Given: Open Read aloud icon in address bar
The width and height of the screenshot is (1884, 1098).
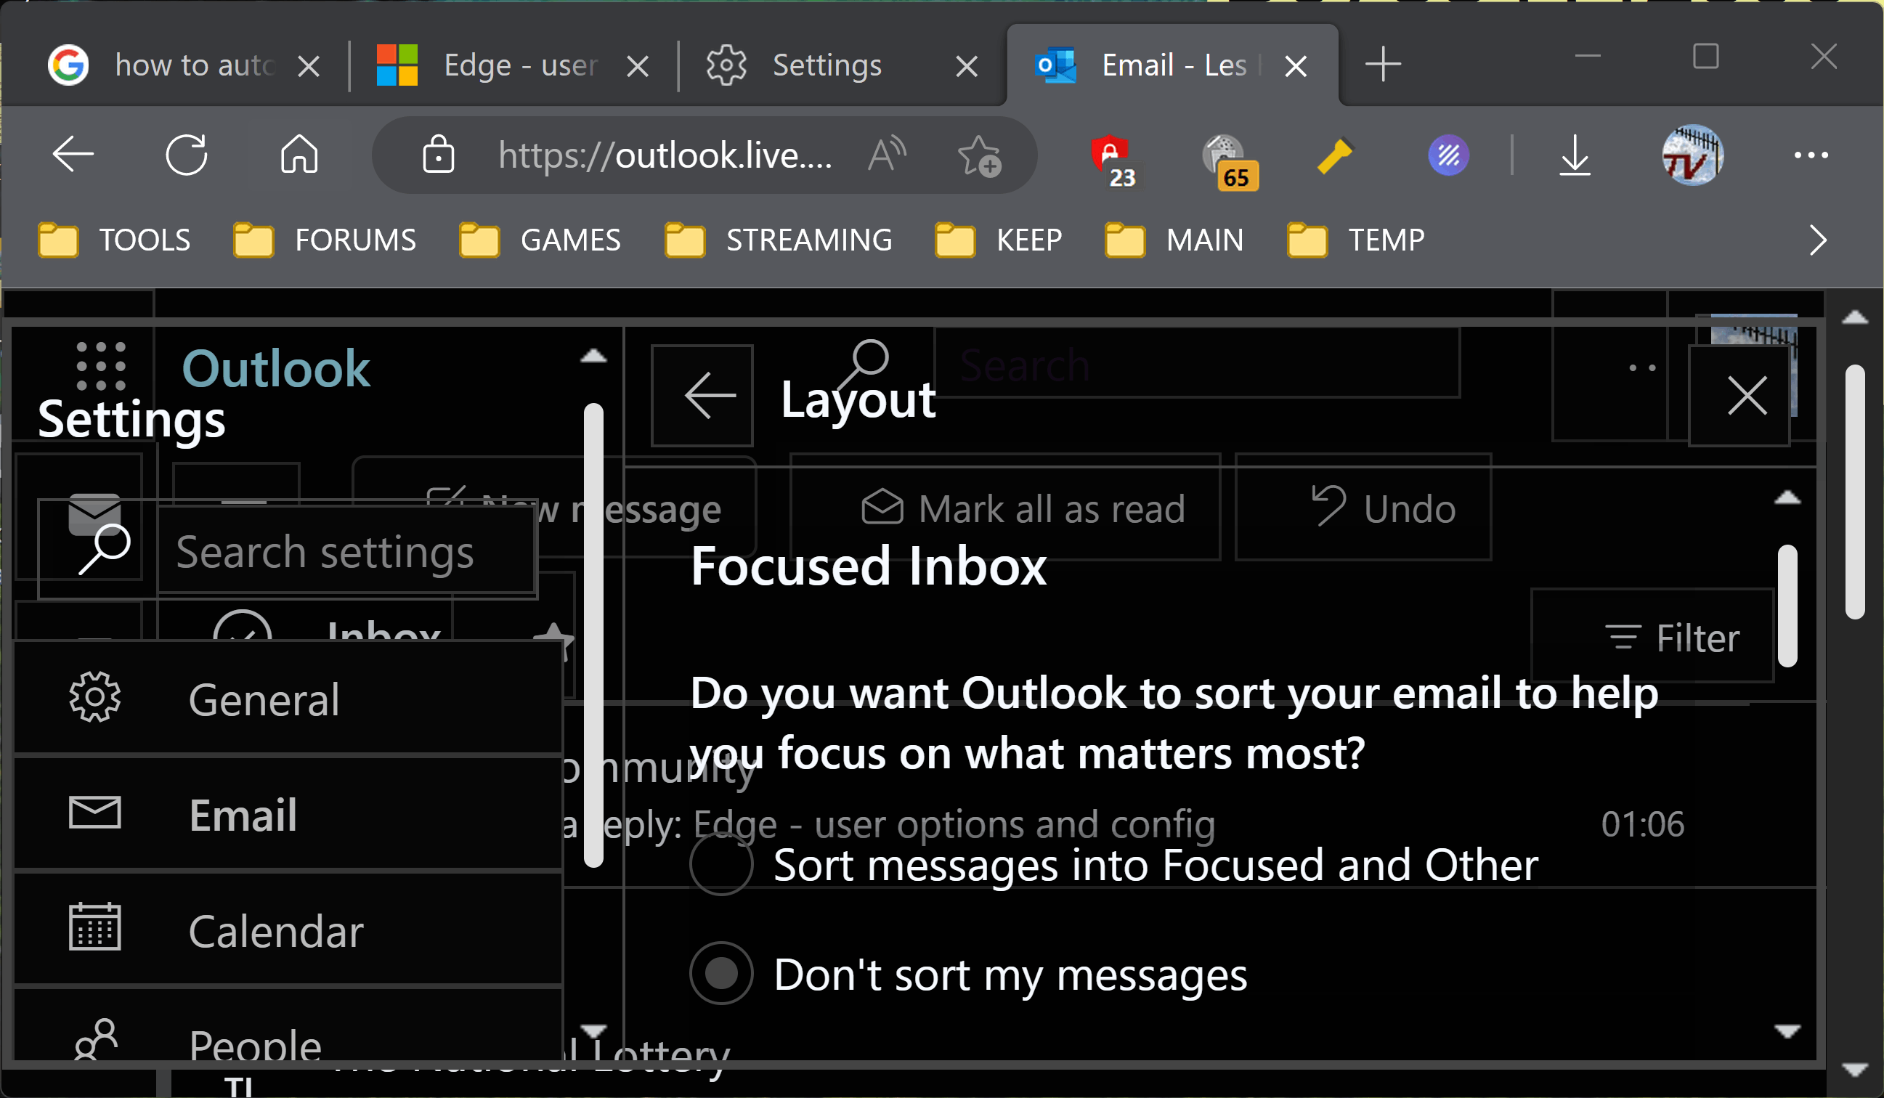Looking at the screenshot, I should pos(887,155).
